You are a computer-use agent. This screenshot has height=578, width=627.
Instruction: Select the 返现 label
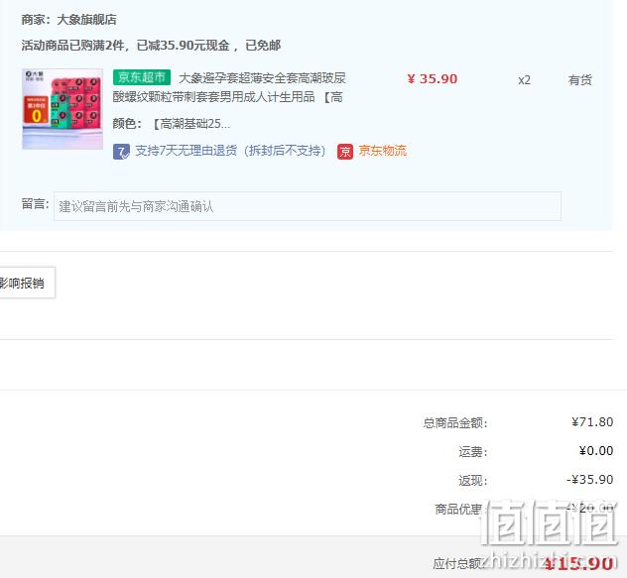472,481
